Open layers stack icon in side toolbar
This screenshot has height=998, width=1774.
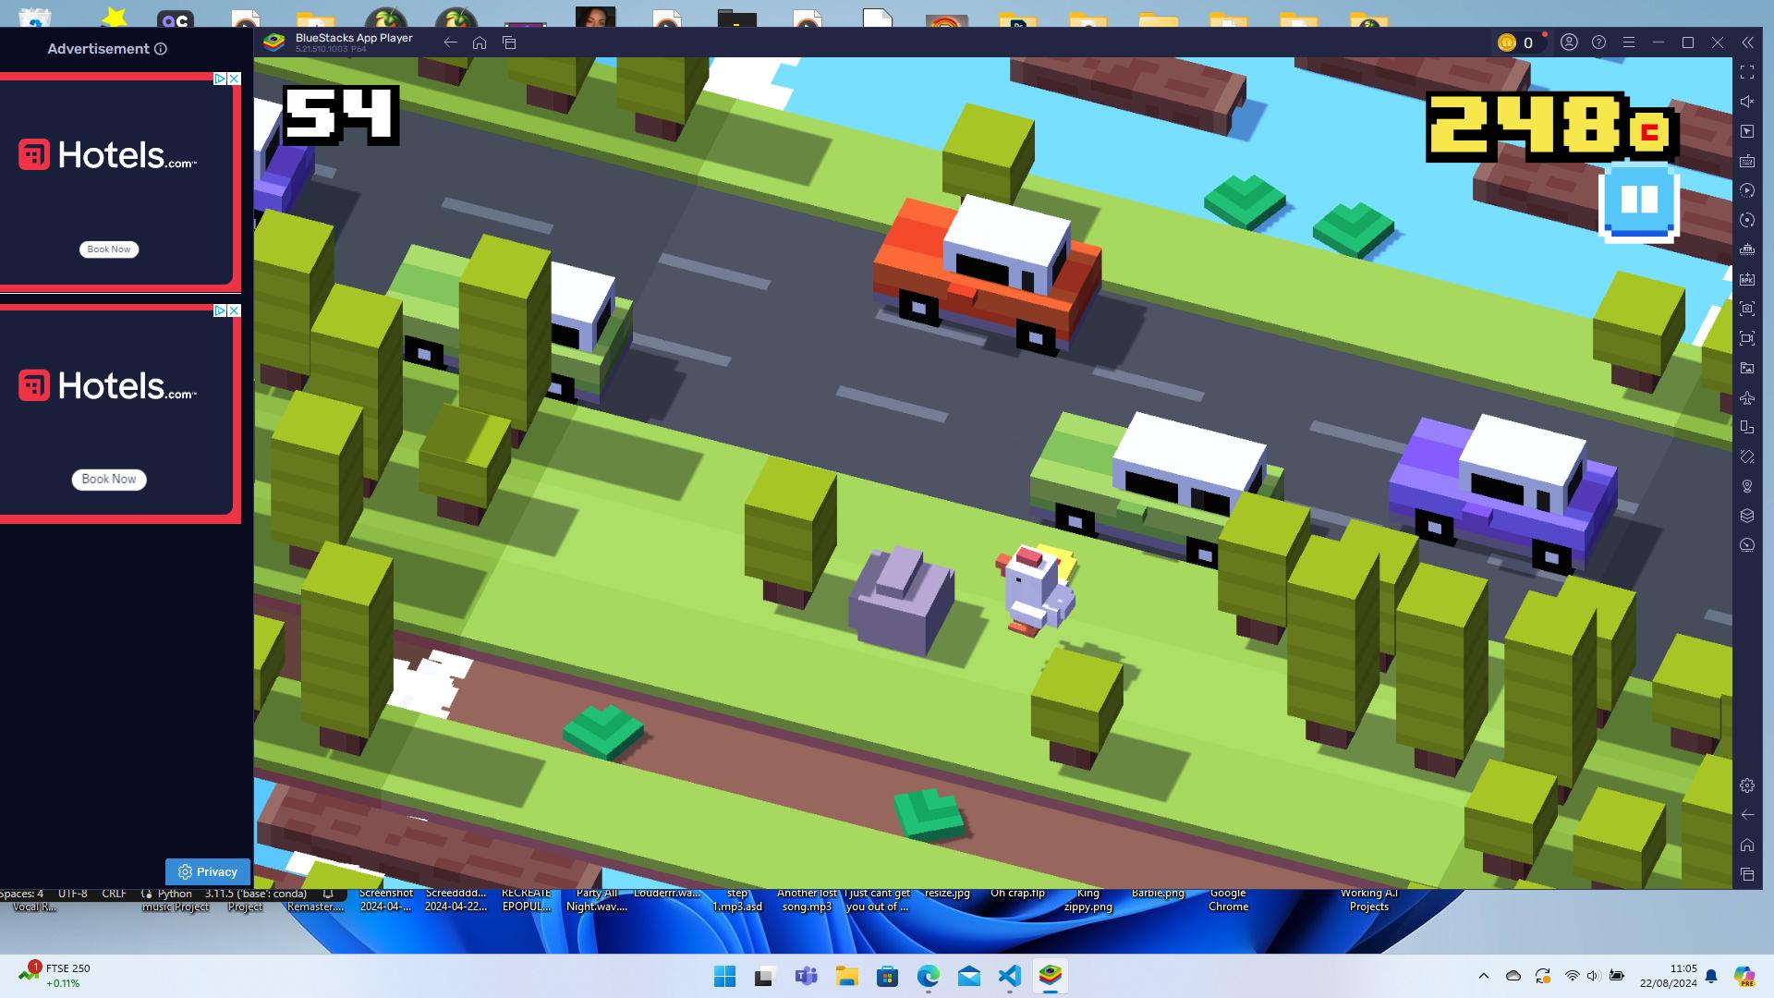click(1747, 516)
